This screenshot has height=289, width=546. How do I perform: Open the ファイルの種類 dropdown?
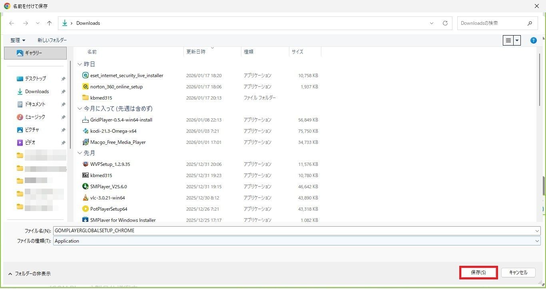tap(537, 241)
